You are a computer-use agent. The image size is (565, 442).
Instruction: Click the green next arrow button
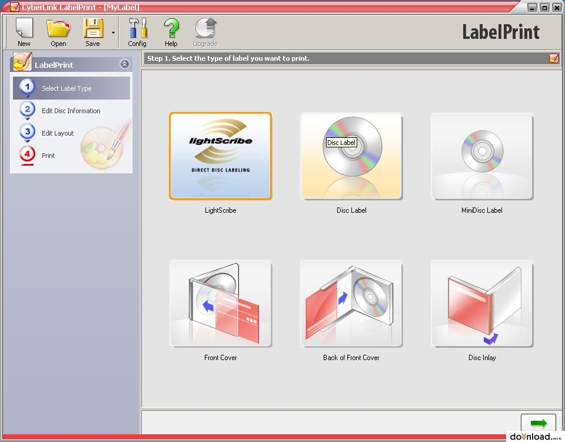(x=539, y=423)
